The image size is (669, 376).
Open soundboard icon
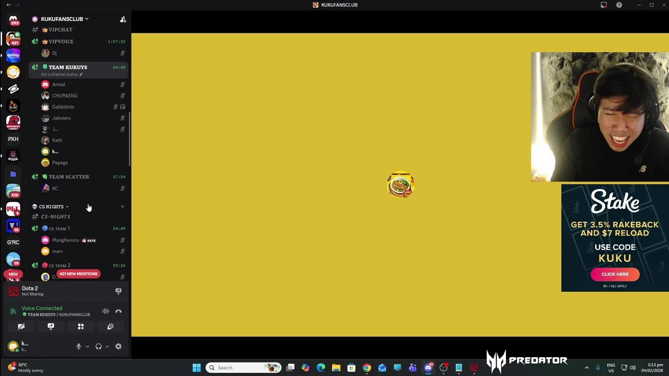tap(110, 326)
